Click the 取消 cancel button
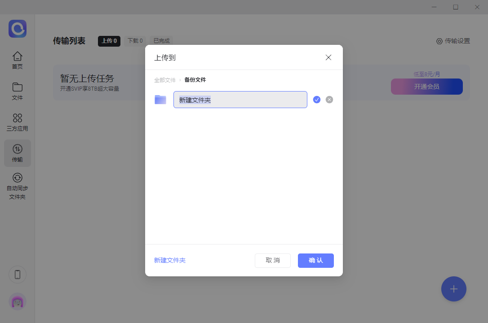The image size is (488, 323). point(273,260)
